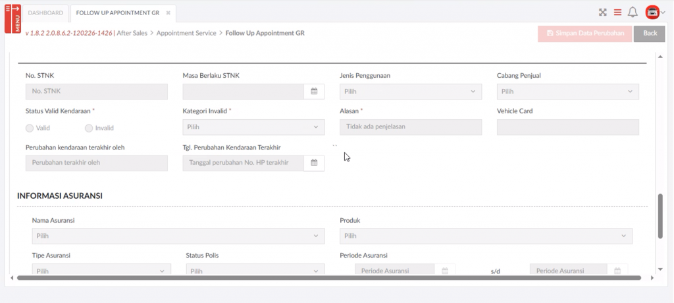This screenshot has width=674, height=303.
Task: Expand the Jenis Penggunaan dropdown
Action: coord(411,92)
